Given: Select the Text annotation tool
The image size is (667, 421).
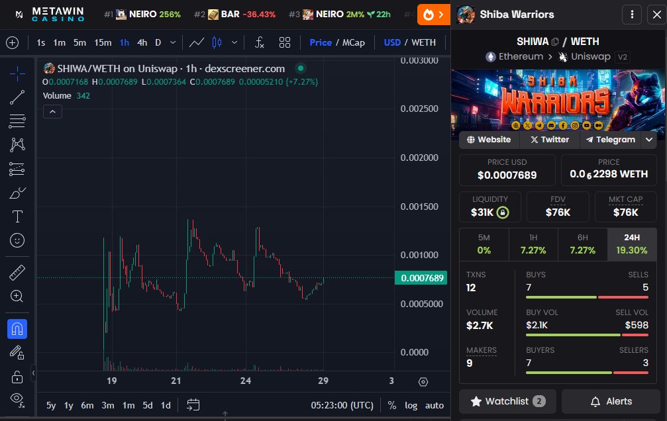Looking at the screenshot, I should (x=17, y=217).
